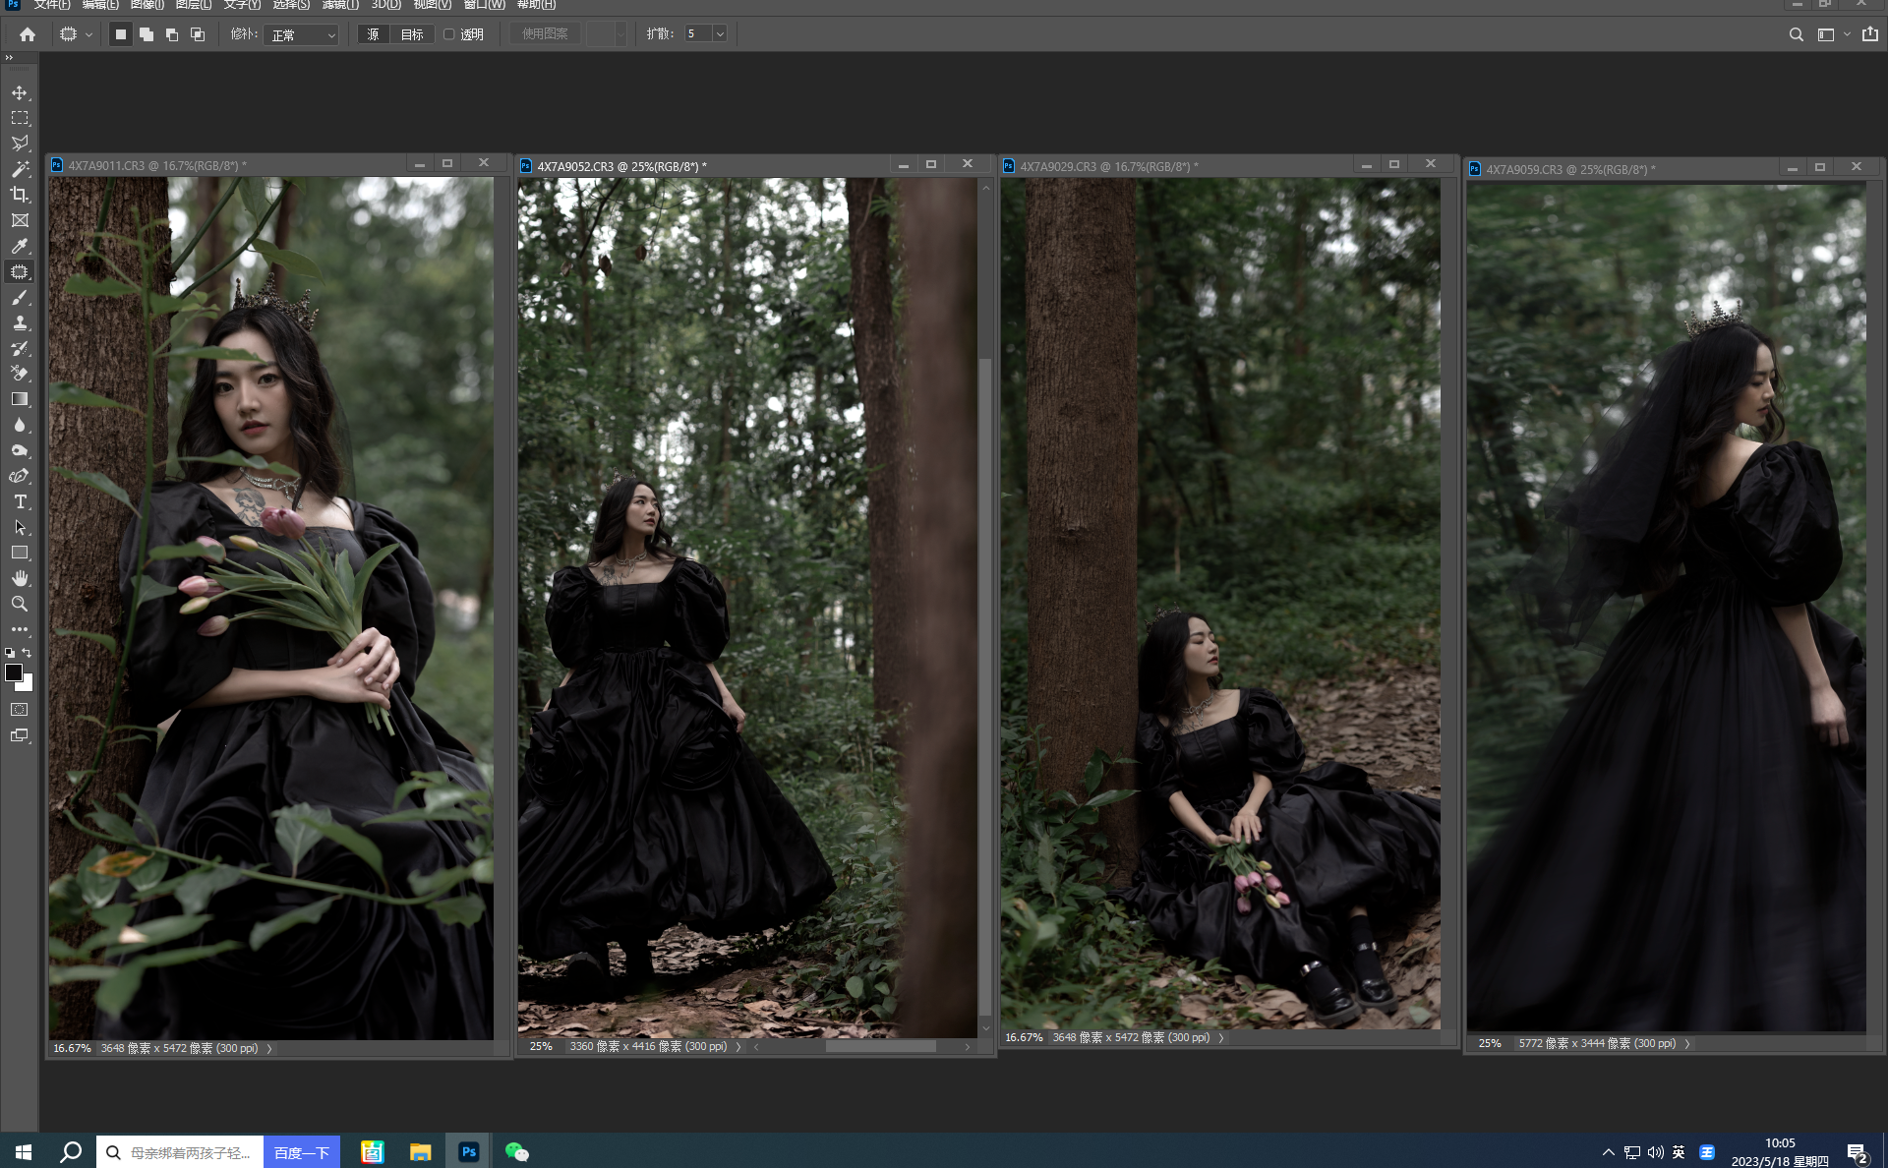Open the Windows Start menu
Image resolution: width=1888 pixels, height=1168 pixels.
tap(24, 1152)
